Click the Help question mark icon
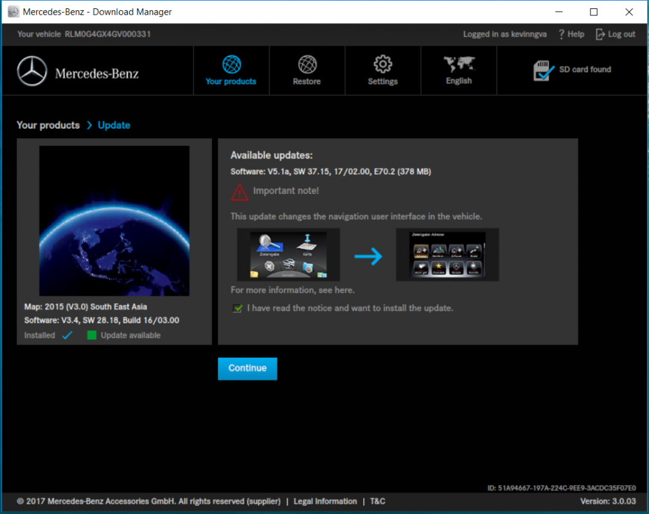Image resolution: width=649 pixels, height=514 pixels. [561, 34]
